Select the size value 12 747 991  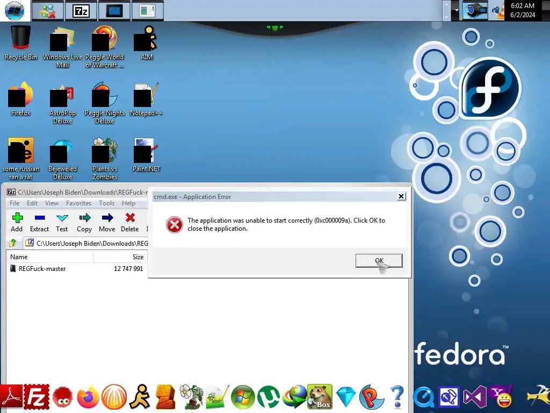coord(128,269)
